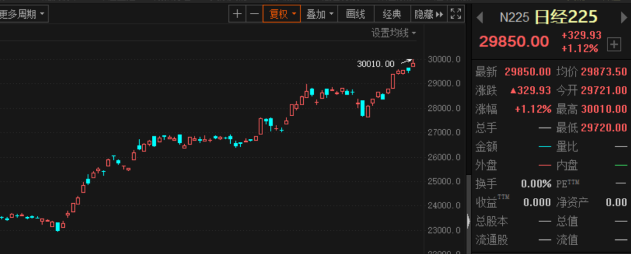Click the 换手 0.00% value
This screenshot has height=254, width=631.
[536, 184]
